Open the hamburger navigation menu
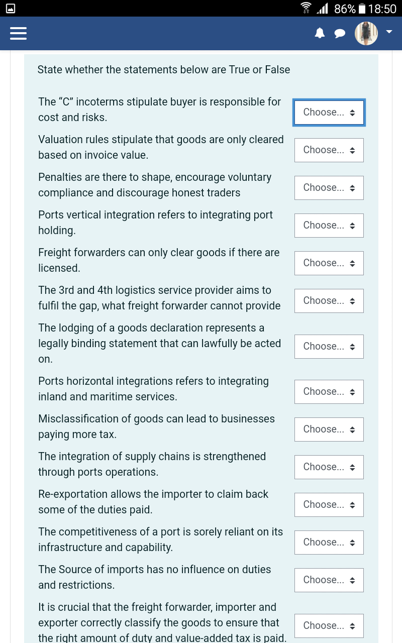This screenshot has height=643, width=402. pyautogui.click(x=18, y=33)
